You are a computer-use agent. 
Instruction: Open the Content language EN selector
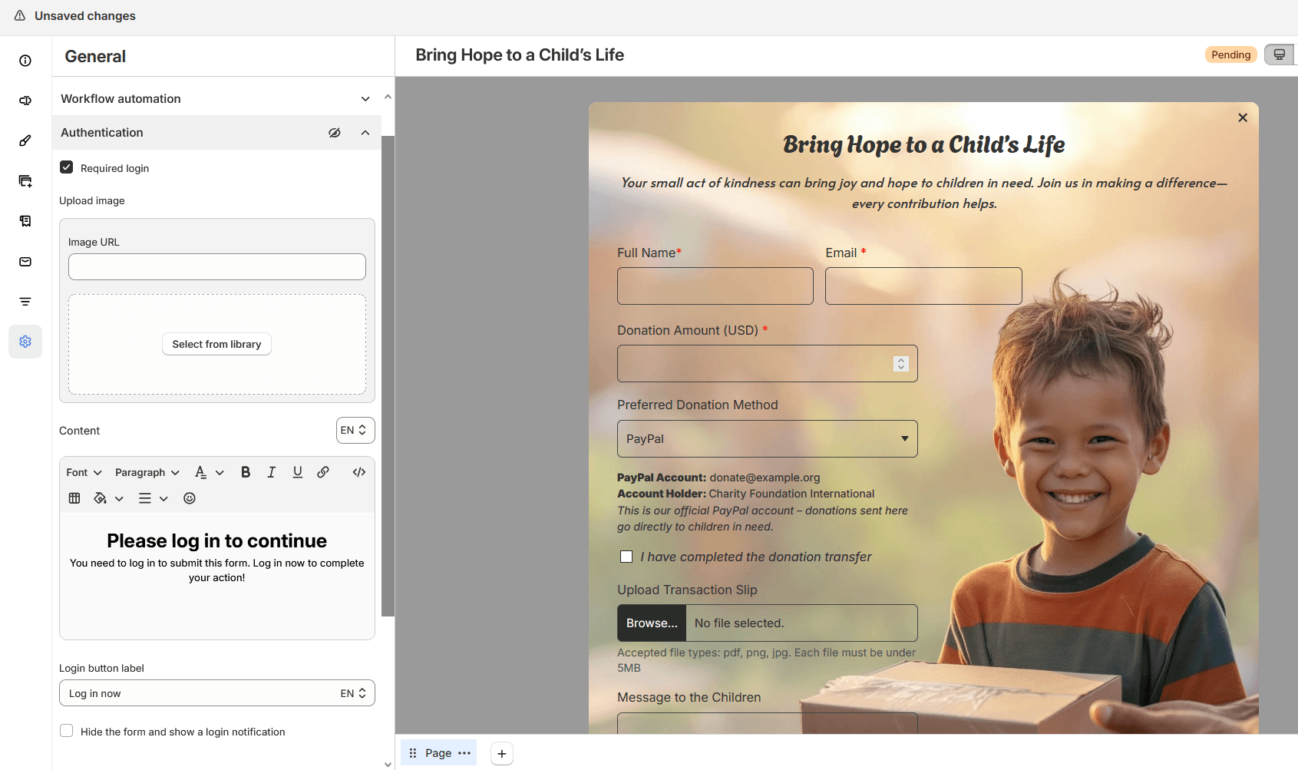pos(355,431)
